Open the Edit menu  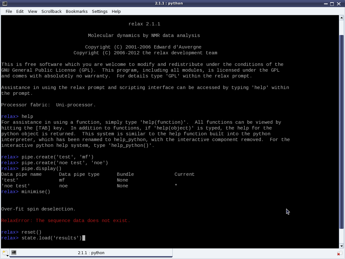pos(20,11)
